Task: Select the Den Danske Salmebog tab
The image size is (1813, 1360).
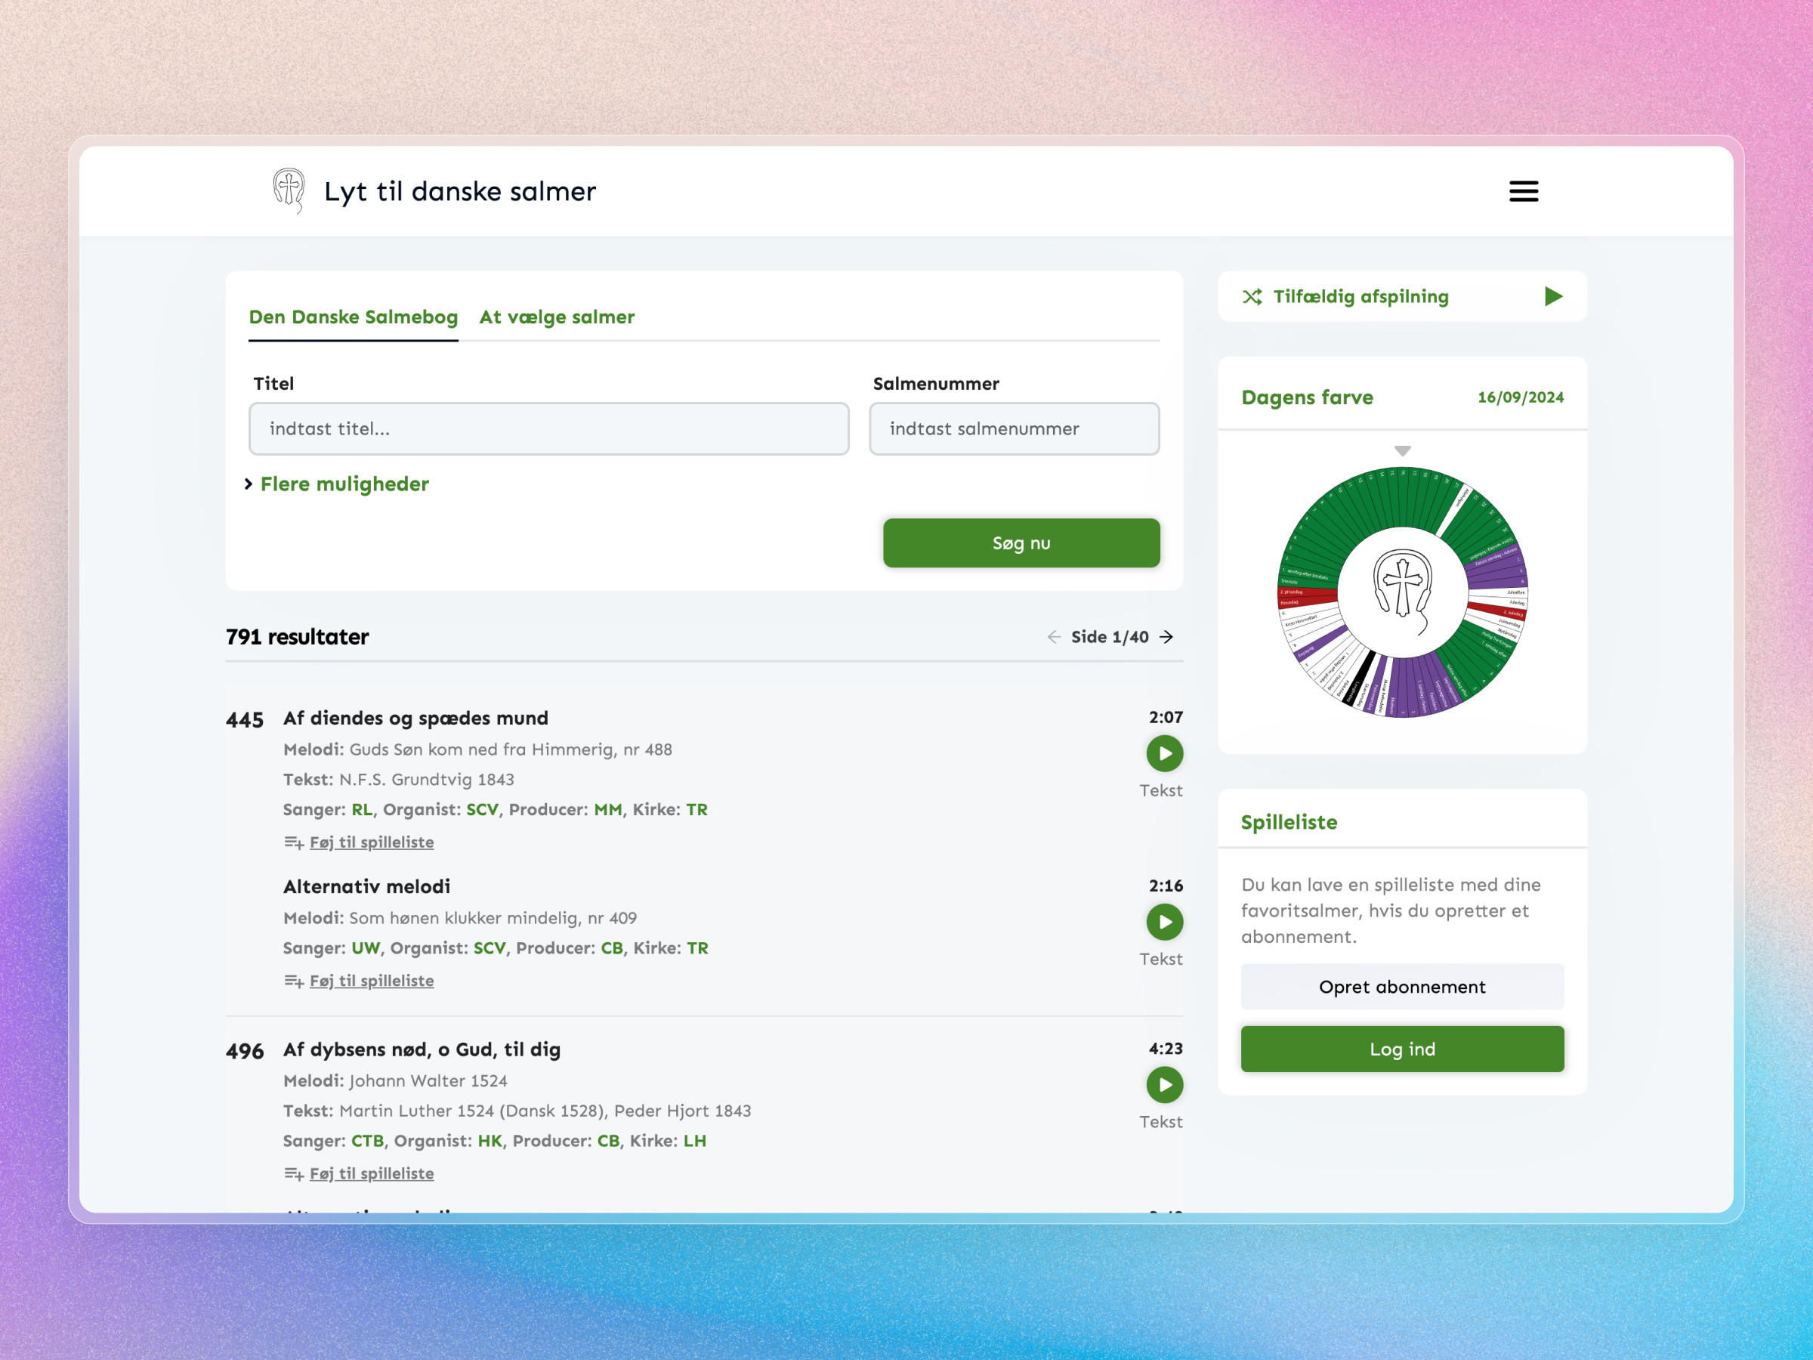Action: click(354, 317)
